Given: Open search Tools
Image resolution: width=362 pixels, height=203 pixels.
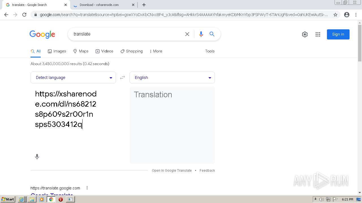Looking at the screenshot, I should pyautogui.click(x=210, y=51).
